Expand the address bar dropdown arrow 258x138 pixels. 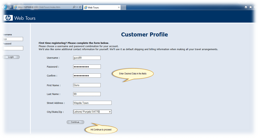77,7
